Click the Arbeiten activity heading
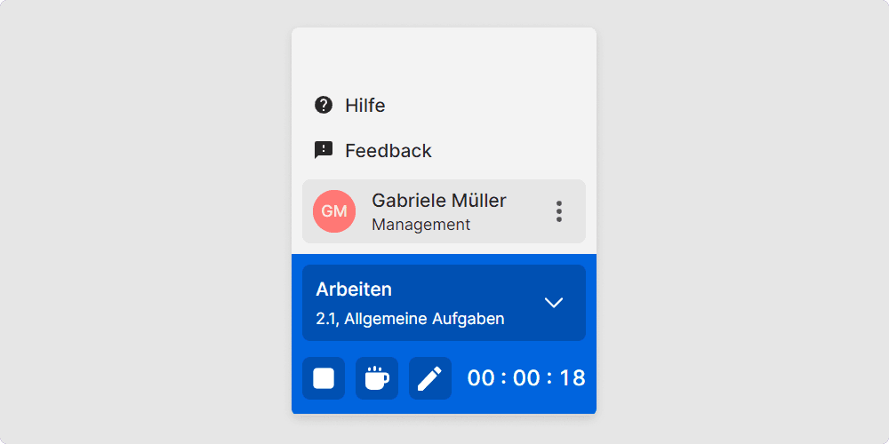The width and height of the screenshot is (889, 444). pos(354,289)
